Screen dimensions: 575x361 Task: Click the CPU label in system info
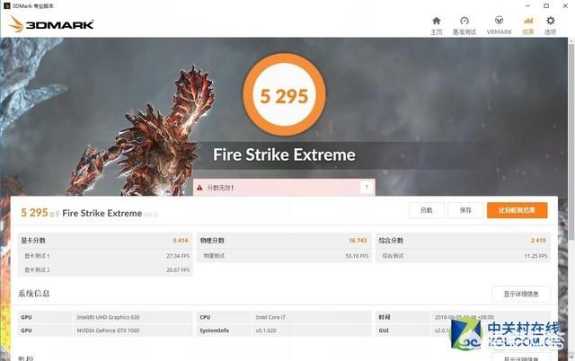click(205, 317)
